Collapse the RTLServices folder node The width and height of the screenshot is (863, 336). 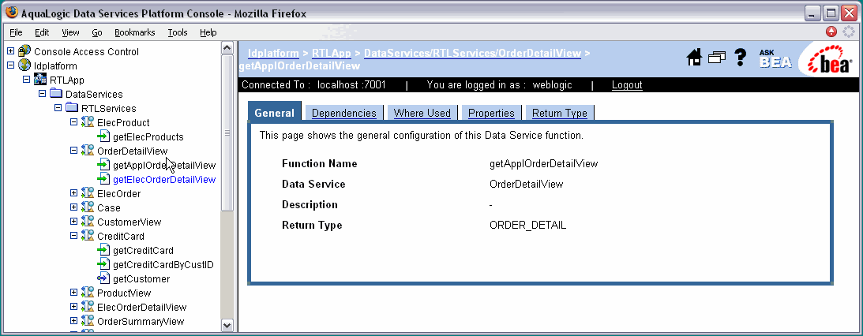pyautogui.click(x=58, y=108)
